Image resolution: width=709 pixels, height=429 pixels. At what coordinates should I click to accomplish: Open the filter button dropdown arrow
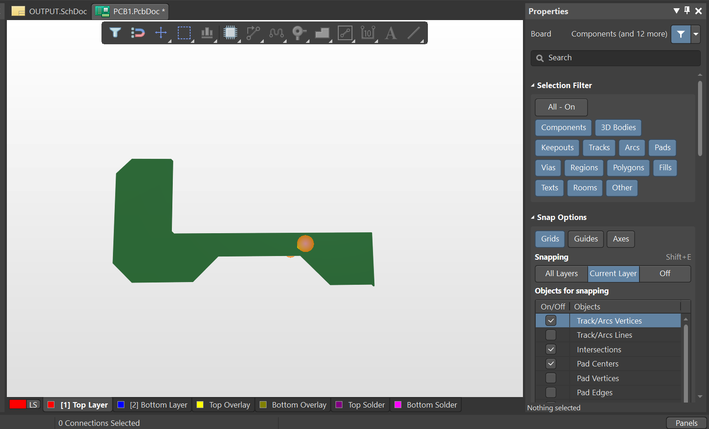[x=696, y=34]
